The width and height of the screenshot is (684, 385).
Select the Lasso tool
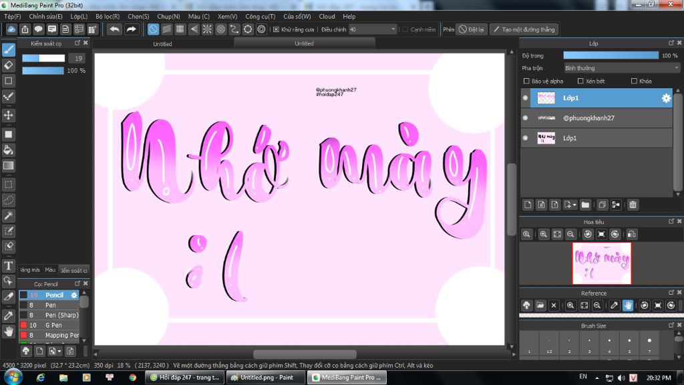8,201
